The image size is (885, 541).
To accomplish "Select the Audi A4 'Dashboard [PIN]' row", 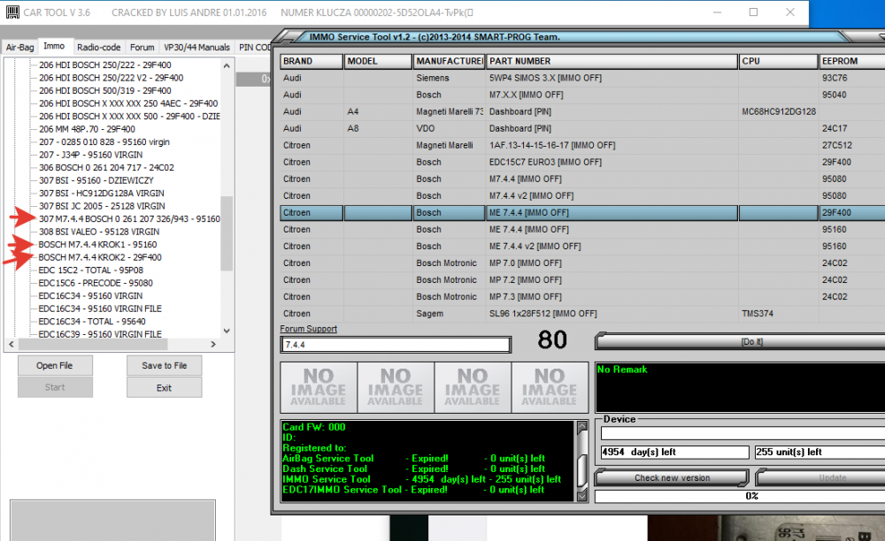I will (x=582, y=111).
